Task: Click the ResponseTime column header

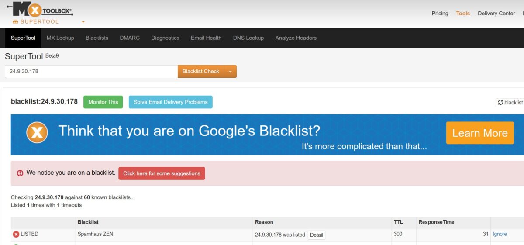Action: coord(436,222)
